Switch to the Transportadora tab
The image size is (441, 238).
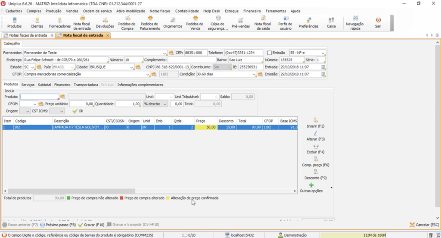click(86, 85)
